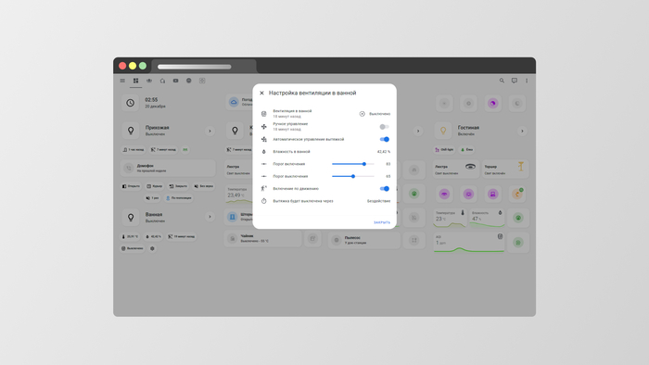The image size is (649, 365).
Task: Adjust the Порог выключения slider
Action: point(353,177)
